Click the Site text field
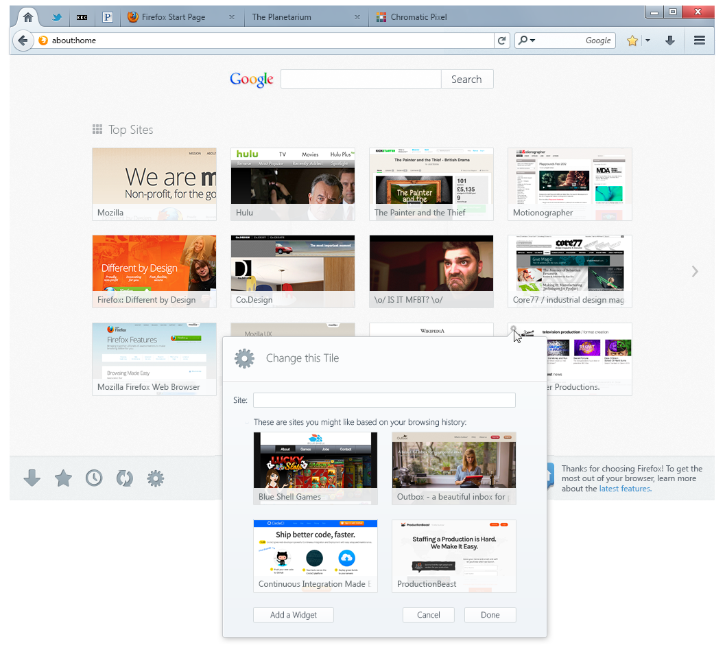 coord(384,400)
